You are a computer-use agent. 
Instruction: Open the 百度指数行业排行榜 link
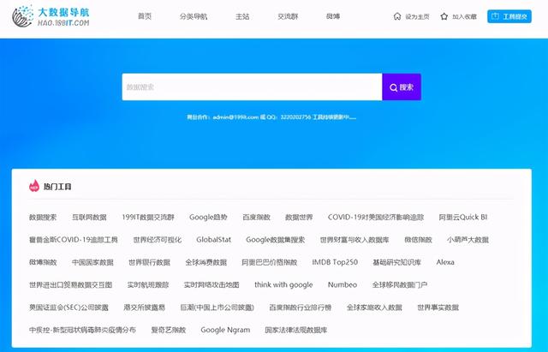point(301,307)
